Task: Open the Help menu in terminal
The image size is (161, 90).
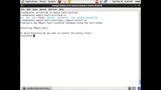Action: [61, 9]
